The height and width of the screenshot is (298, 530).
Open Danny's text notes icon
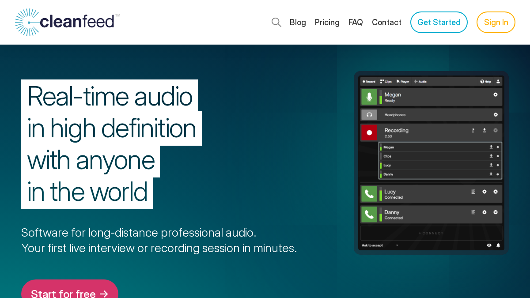[473, 212]
